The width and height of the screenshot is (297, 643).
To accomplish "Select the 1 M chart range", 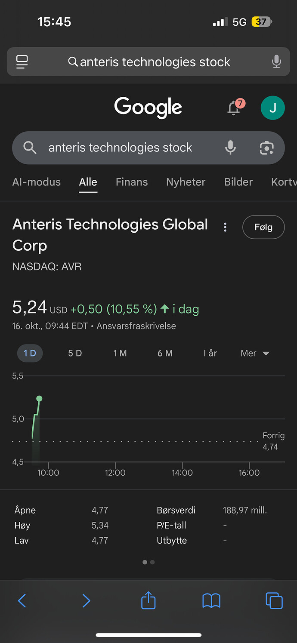I will [120, 354].
